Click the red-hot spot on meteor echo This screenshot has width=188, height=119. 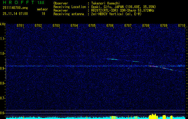153,66
